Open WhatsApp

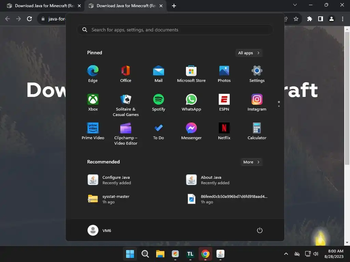[191, 102]
